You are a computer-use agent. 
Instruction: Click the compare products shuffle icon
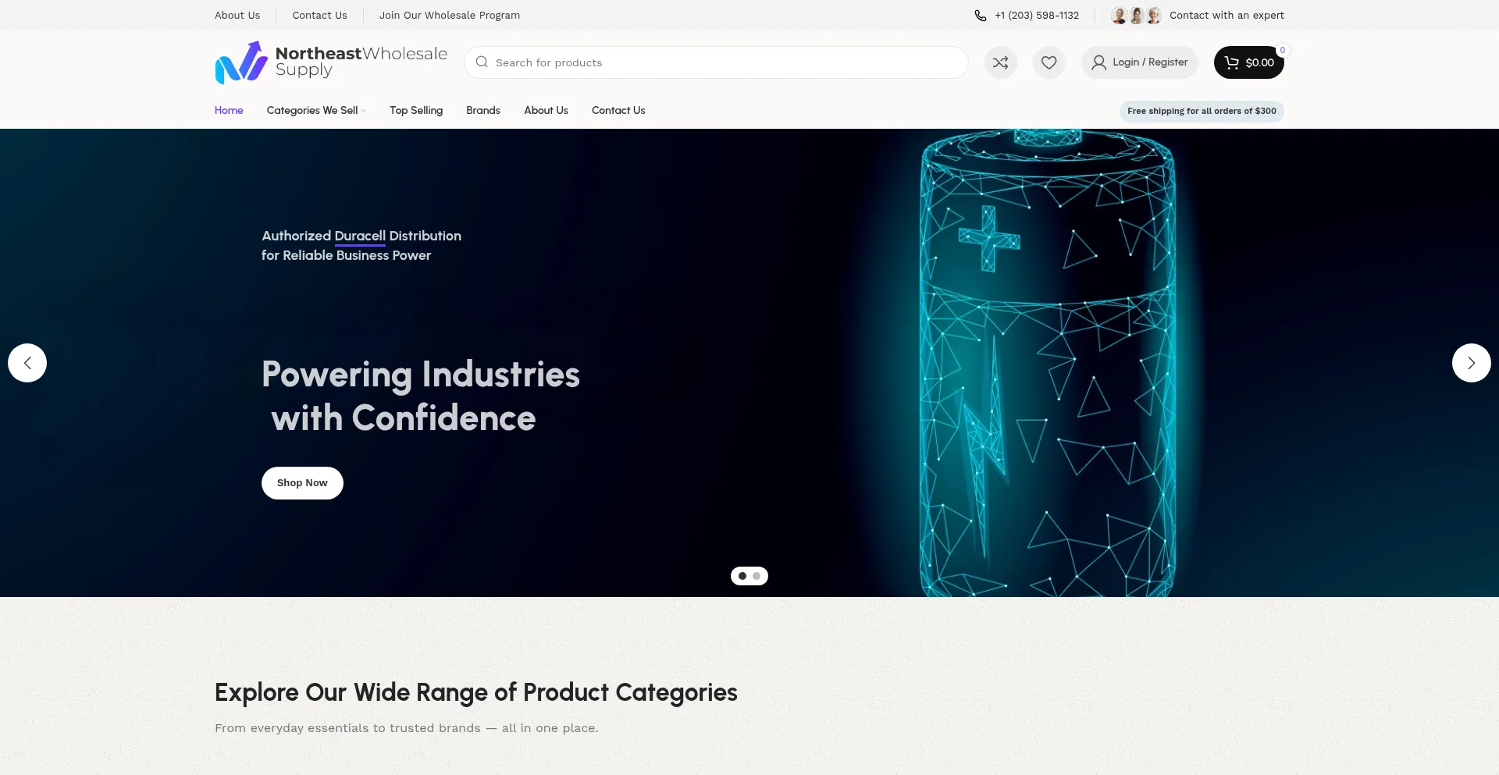tap(1000, 62)
